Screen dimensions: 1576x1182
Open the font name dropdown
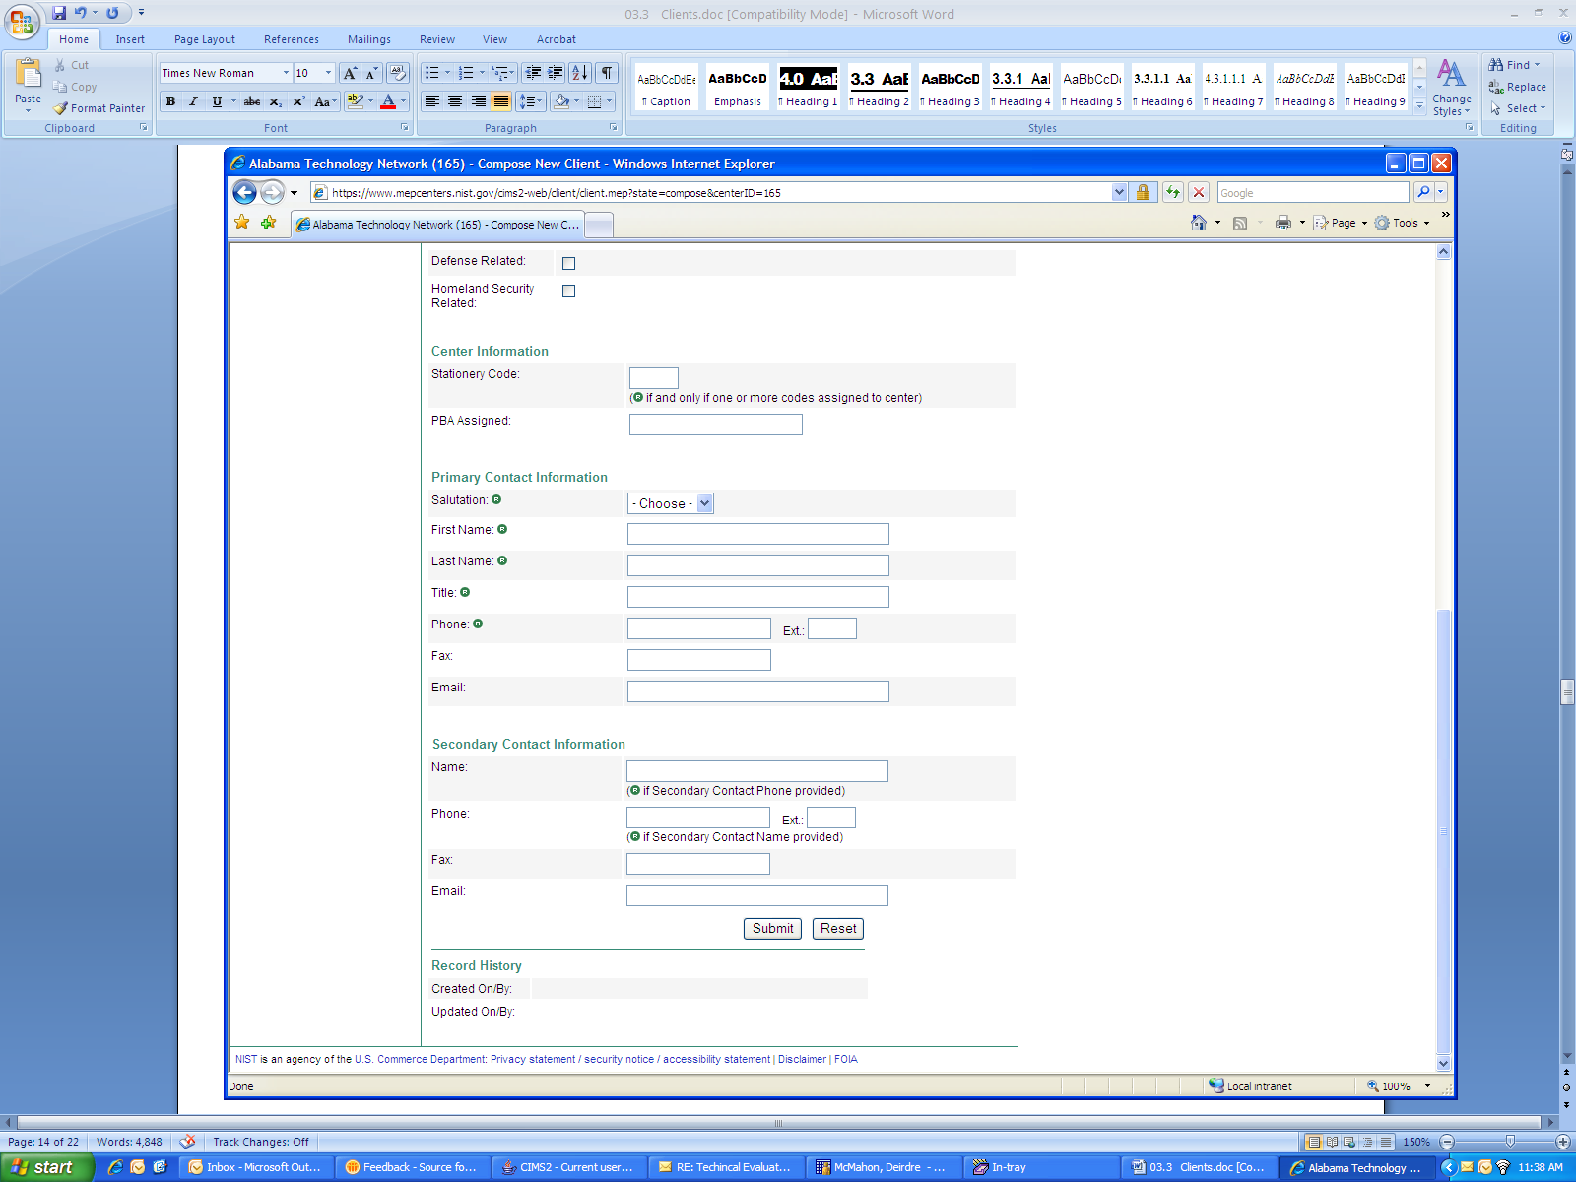coord(286,73)
